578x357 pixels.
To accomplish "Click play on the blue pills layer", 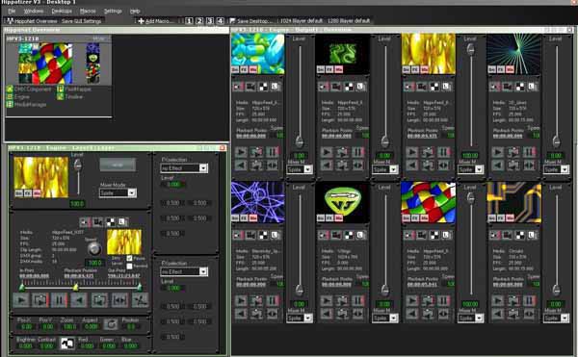I will (241, 152).
